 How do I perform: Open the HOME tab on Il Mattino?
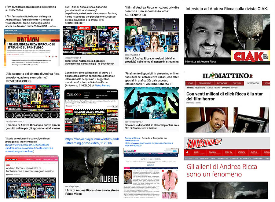coord(190,83)
